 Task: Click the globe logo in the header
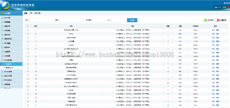5,5
